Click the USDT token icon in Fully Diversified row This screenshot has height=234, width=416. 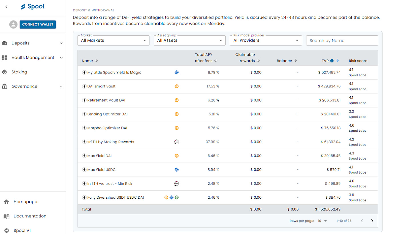pos(177,197)
